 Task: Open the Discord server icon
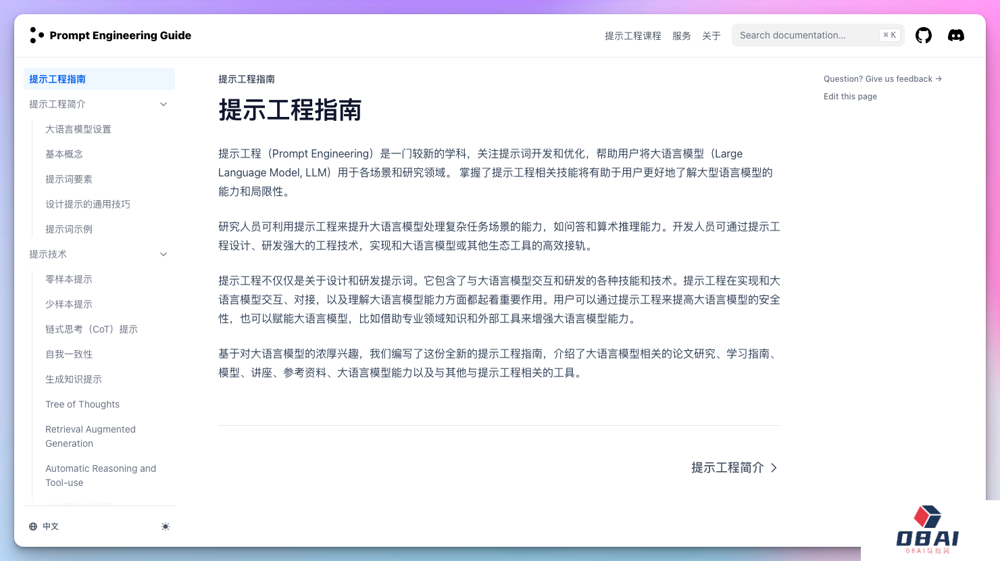955,35
